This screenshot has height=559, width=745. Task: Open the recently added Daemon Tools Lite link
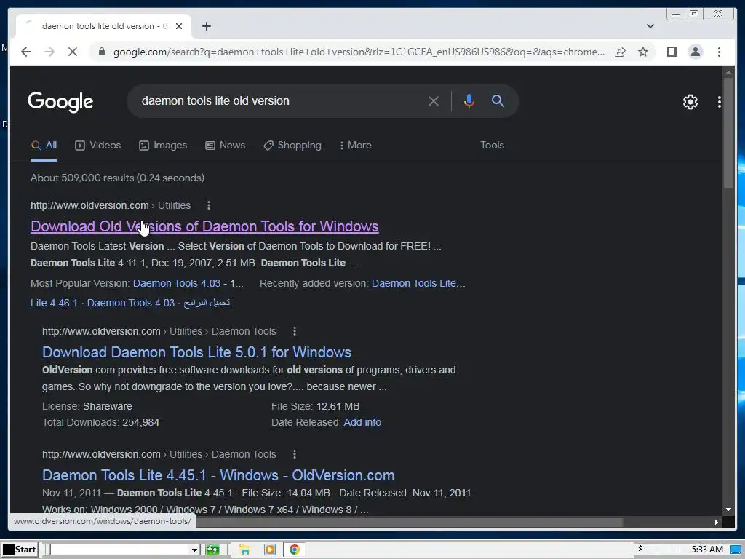coord(418,283)
